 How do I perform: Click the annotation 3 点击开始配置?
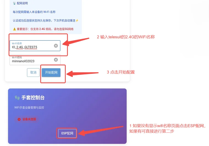[x=121, y=72]
